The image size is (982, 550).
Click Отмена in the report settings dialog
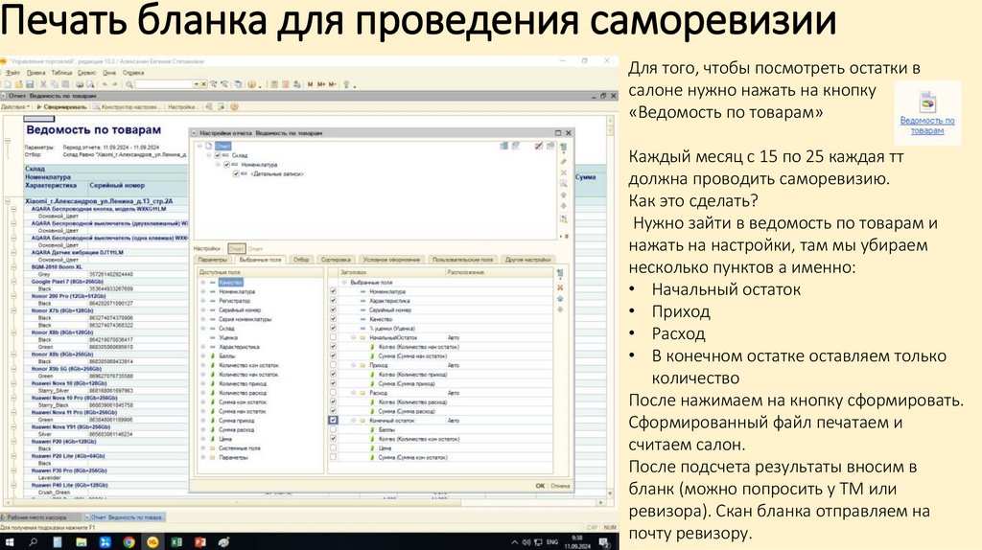pyautogui.click(x=560, y=486)
